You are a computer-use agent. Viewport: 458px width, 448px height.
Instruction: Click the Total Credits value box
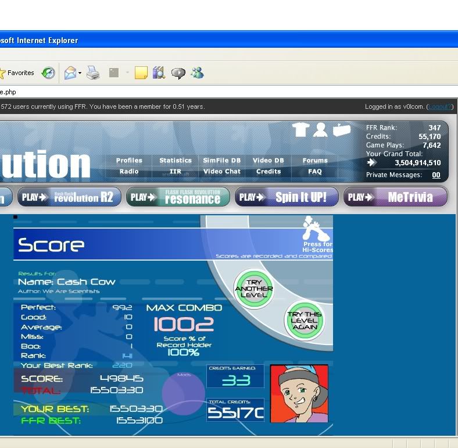235,410
